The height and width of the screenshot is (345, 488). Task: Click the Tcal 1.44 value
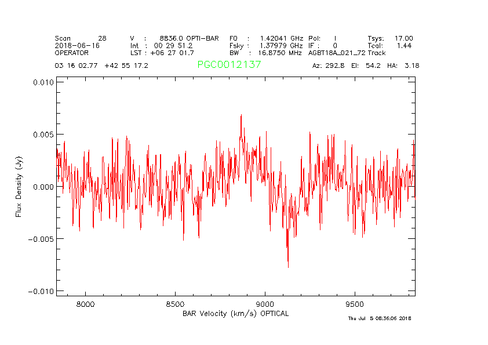click(x=390, y=45)
